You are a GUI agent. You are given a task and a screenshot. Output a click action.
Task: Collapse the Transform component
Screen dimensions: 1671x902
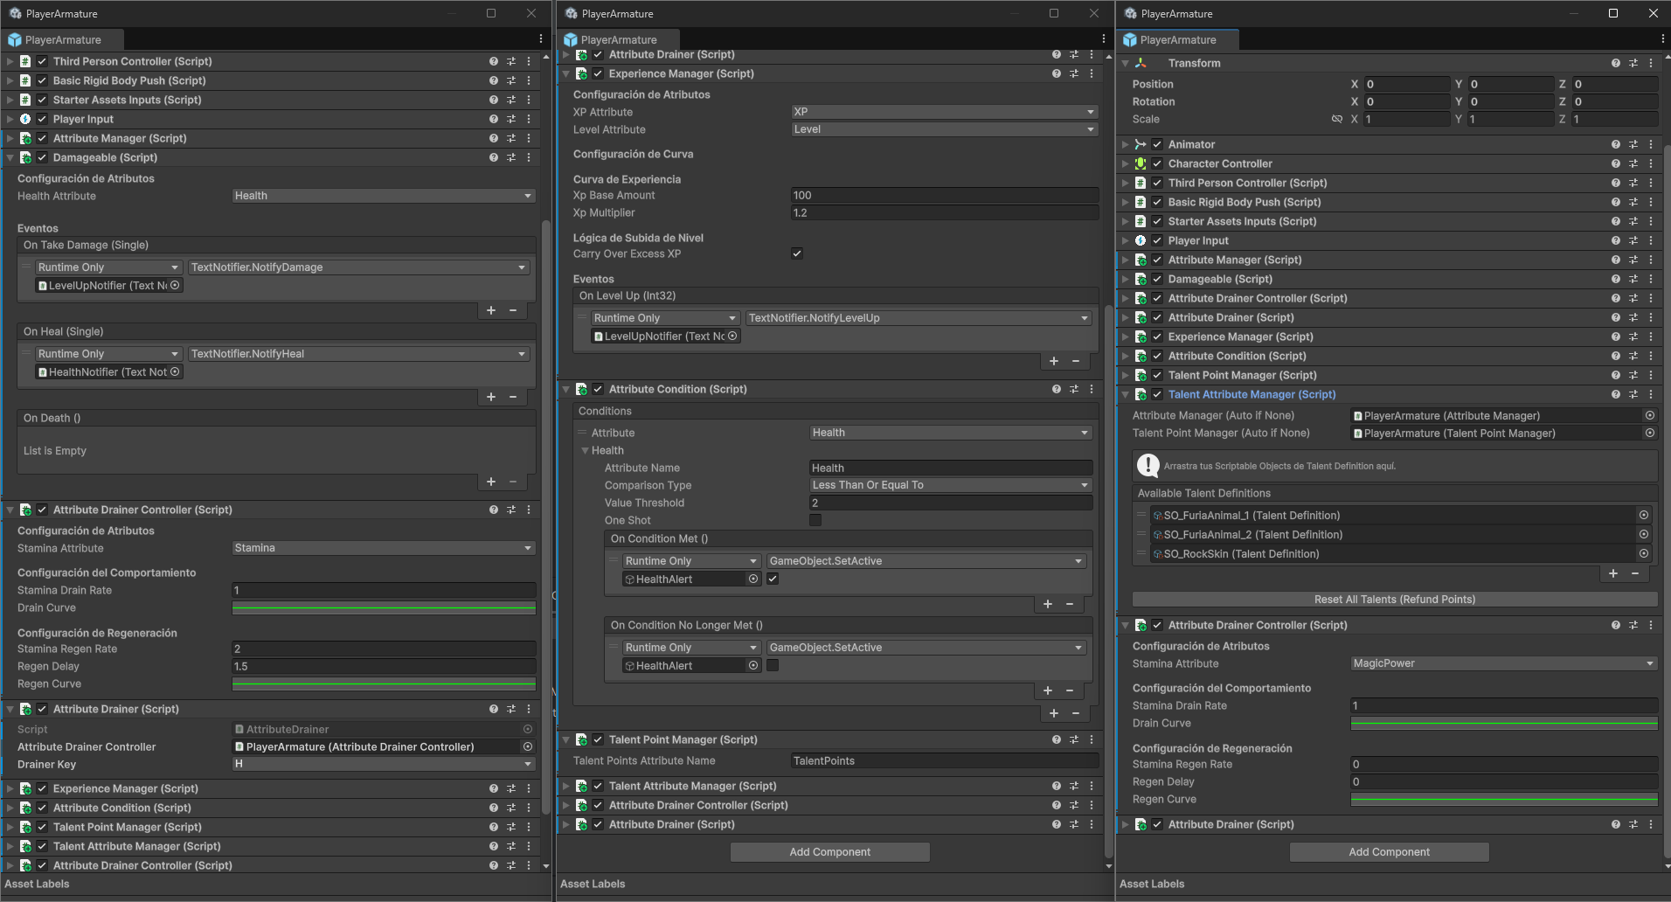pyautogui.click(x=1126, y=62)
